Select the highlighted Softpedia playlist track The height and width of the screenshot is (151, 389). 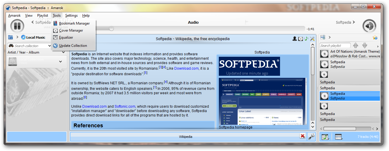point(350,96)
